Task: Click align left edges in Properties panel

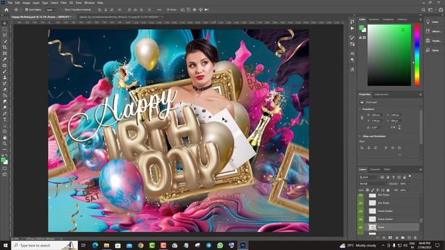Action: click(362, 148)
